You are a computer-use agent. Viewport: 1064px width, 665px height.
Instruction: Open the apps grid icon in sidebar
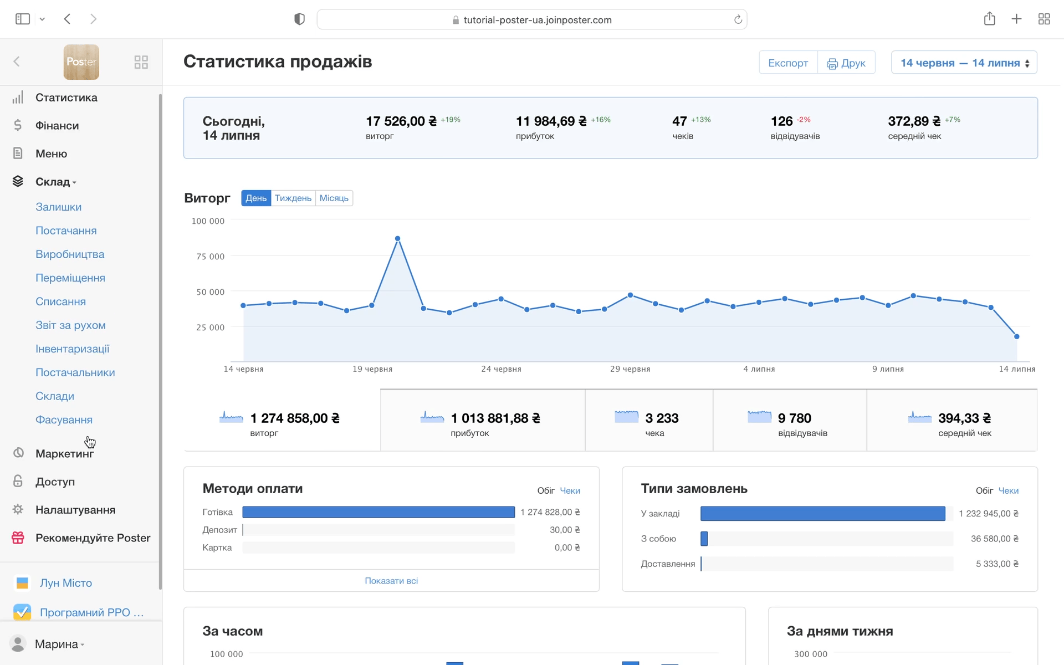click(x=141, y=62)
